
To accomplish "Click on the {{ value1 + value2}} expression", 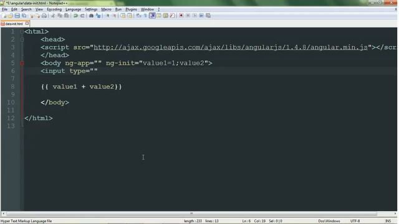I will [x=82, y=87].
